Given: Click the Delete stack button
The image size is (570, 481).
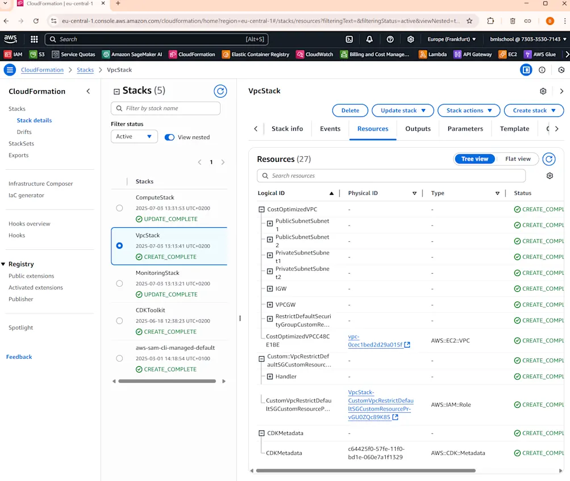Looking at the screenshot, I should click(x=350, y=110).
